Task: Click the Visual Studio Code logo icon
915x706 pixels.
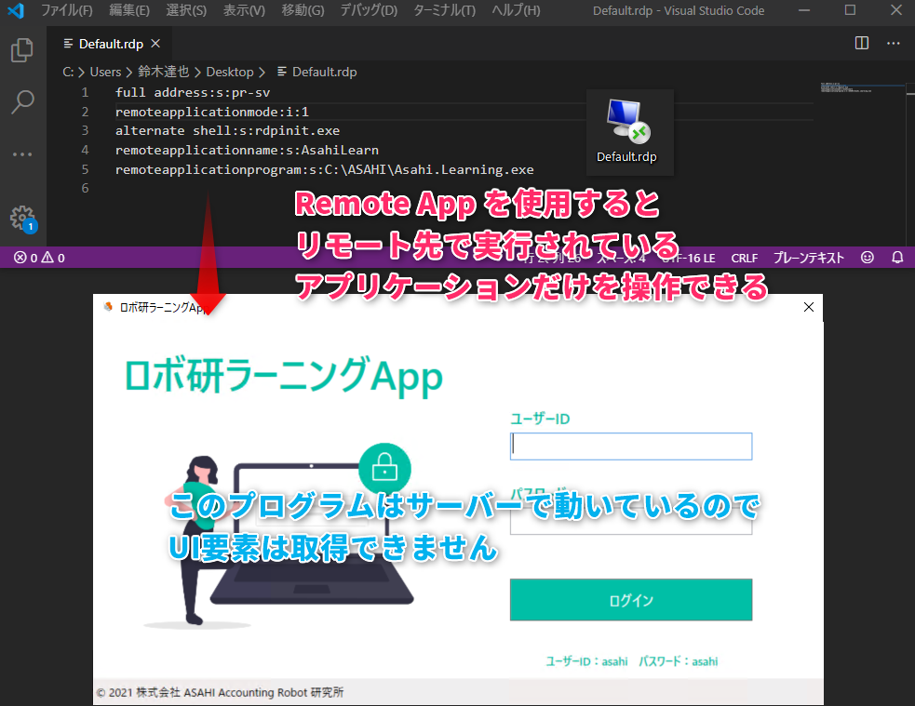Action: (16, 10)
